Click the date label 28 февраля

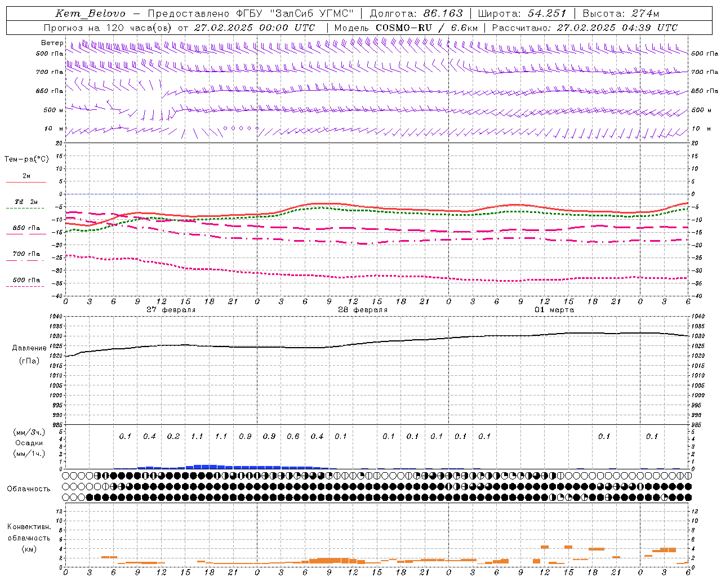363,309
